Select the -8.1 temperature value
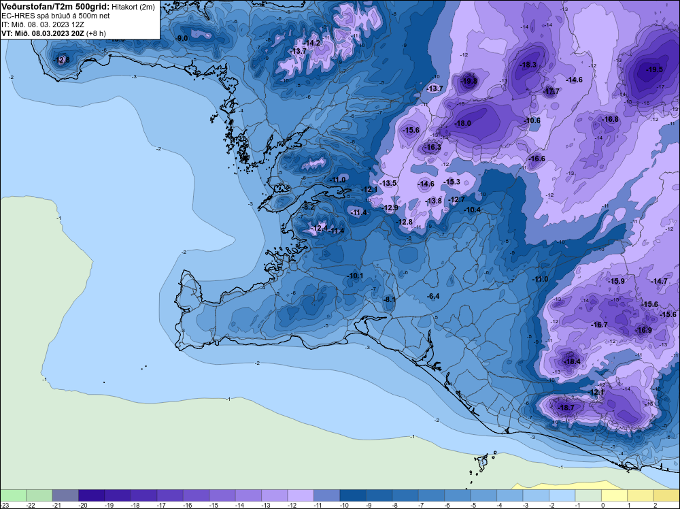 click(x=390, y=299)
